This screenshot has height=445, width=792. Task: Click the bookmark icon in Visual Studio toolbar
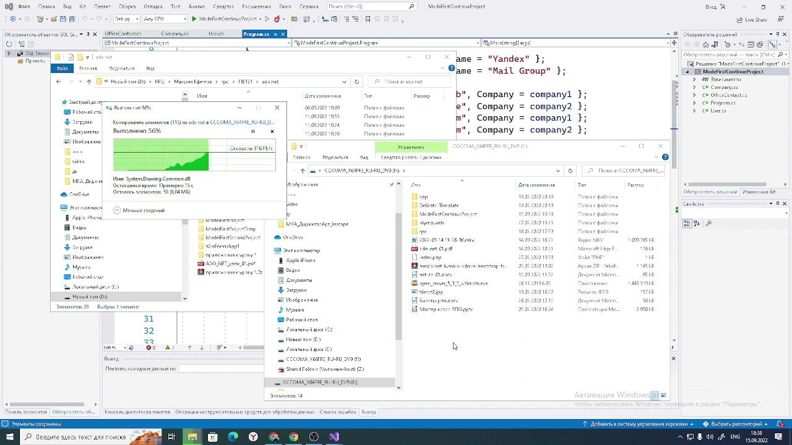click(368, 19)
